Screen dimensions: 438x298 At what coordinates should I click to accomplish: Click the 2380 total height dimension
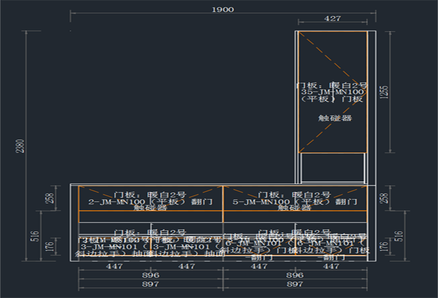[x=19, y=146]
